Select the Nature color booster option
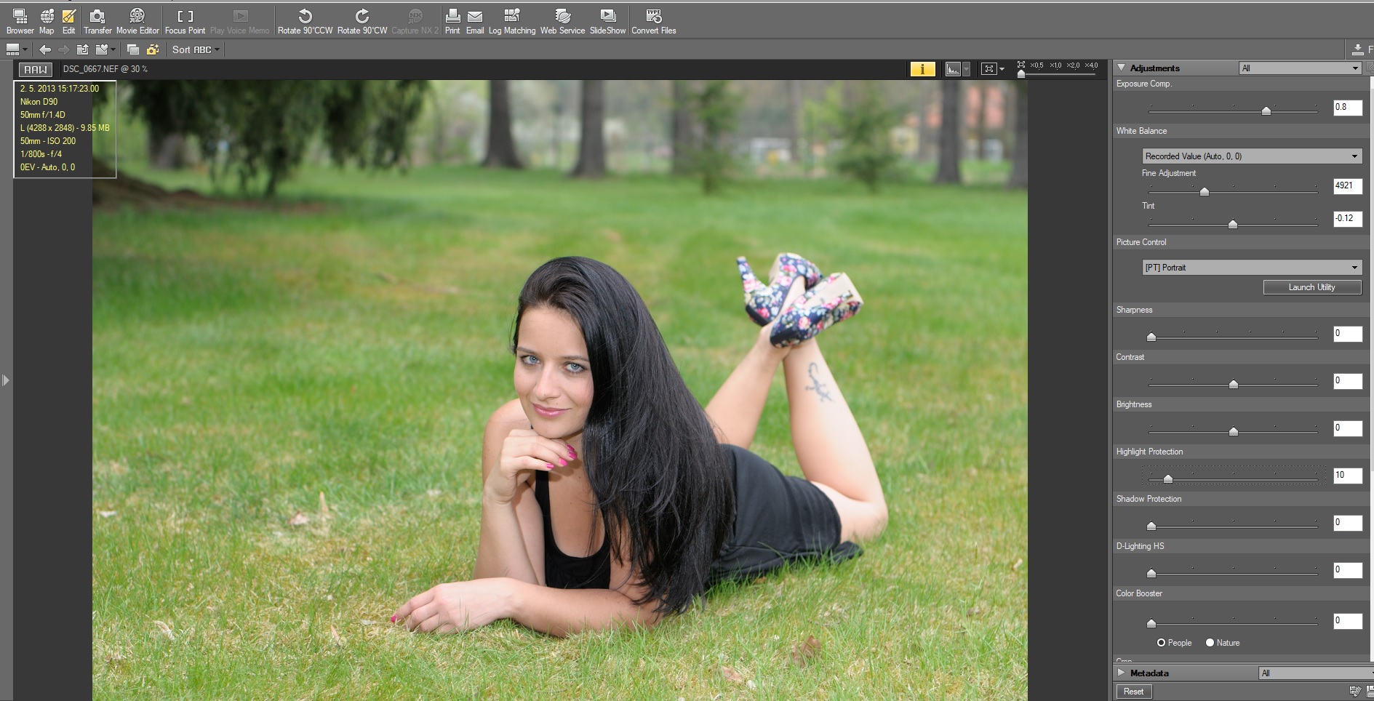Image resolution: width=1374 pixels, height=701 pixels. (x=1210, y=643)
